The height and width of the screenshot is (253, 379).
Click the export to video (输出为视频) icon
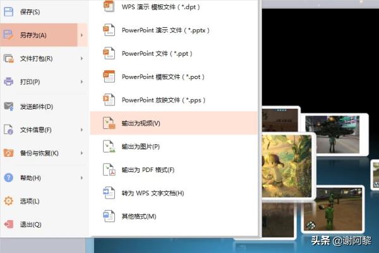tap(109, 123)
